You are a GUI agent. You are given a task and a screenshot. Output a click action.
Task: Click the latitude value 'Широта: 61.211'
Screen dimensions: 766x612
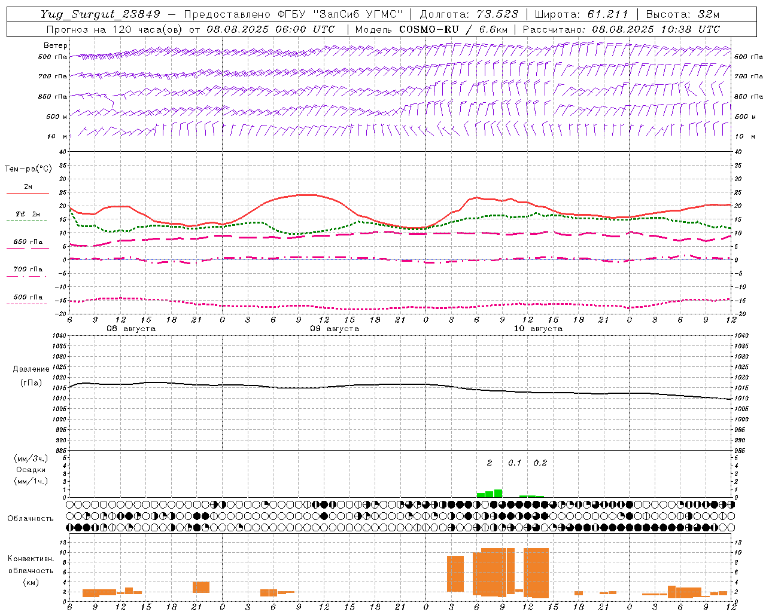pyautogui.click(x=582, y=14)
